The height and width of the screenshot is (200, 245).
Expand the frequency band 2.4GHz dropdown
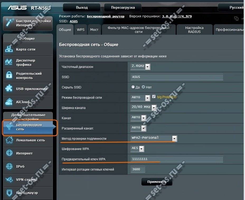click(x=147, y=67)
